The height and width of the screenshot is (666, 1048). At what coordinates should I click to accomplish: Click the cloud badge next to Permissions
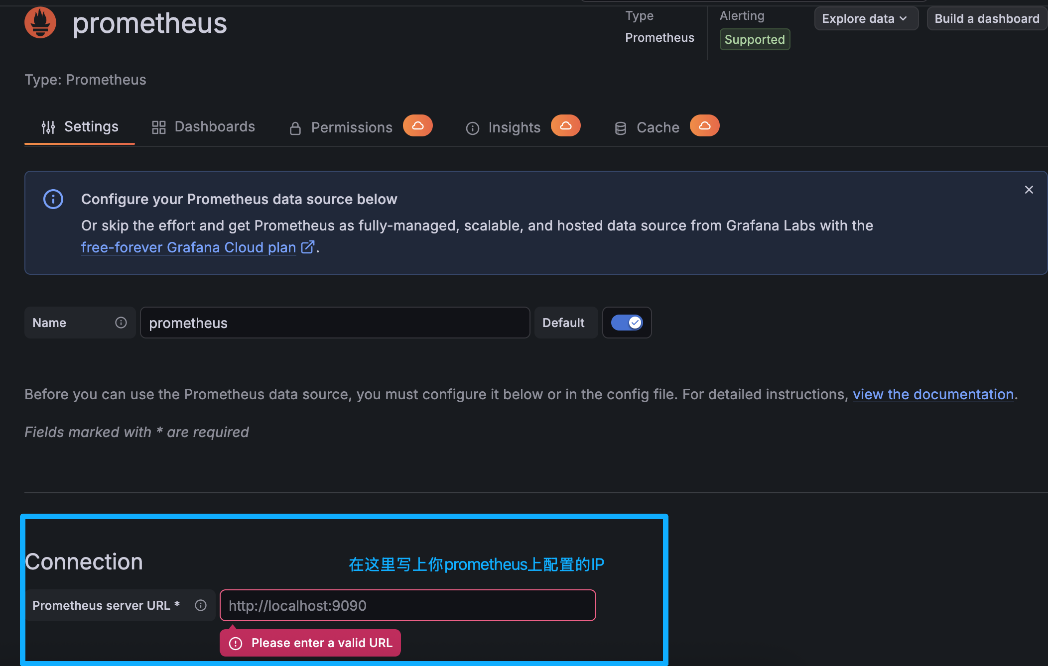point(417,126)
